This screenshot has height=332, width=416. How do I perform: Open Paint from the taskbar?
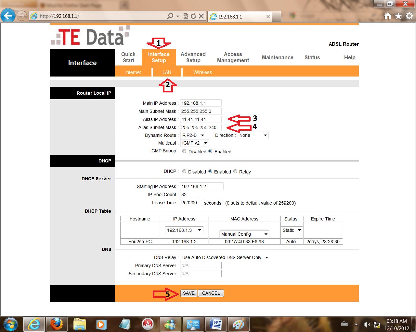click(x=239, y=324)
